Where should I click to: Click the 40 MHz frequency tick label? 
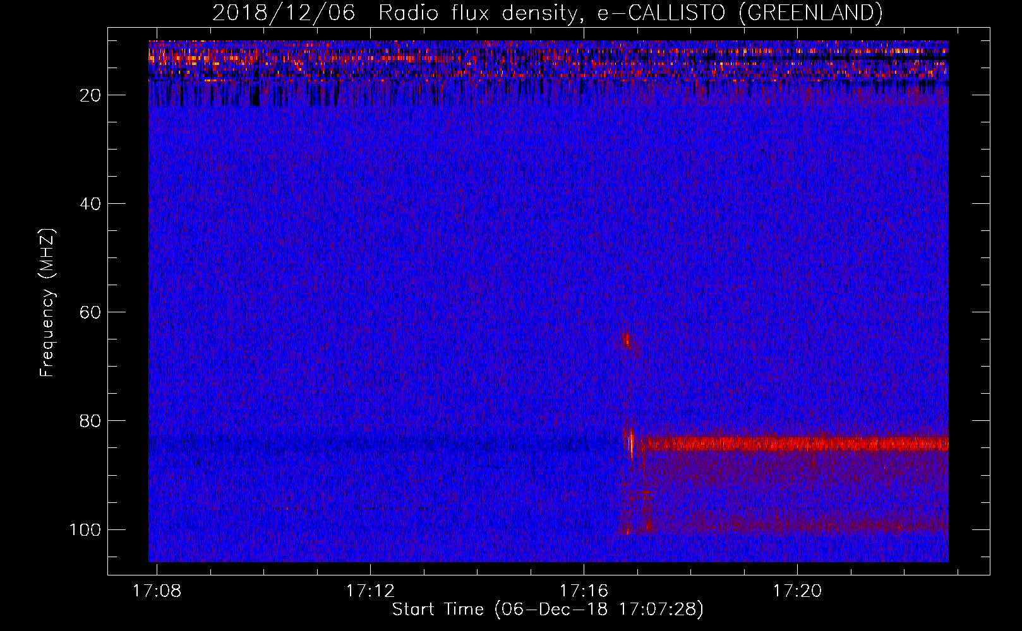coord(91,204)
